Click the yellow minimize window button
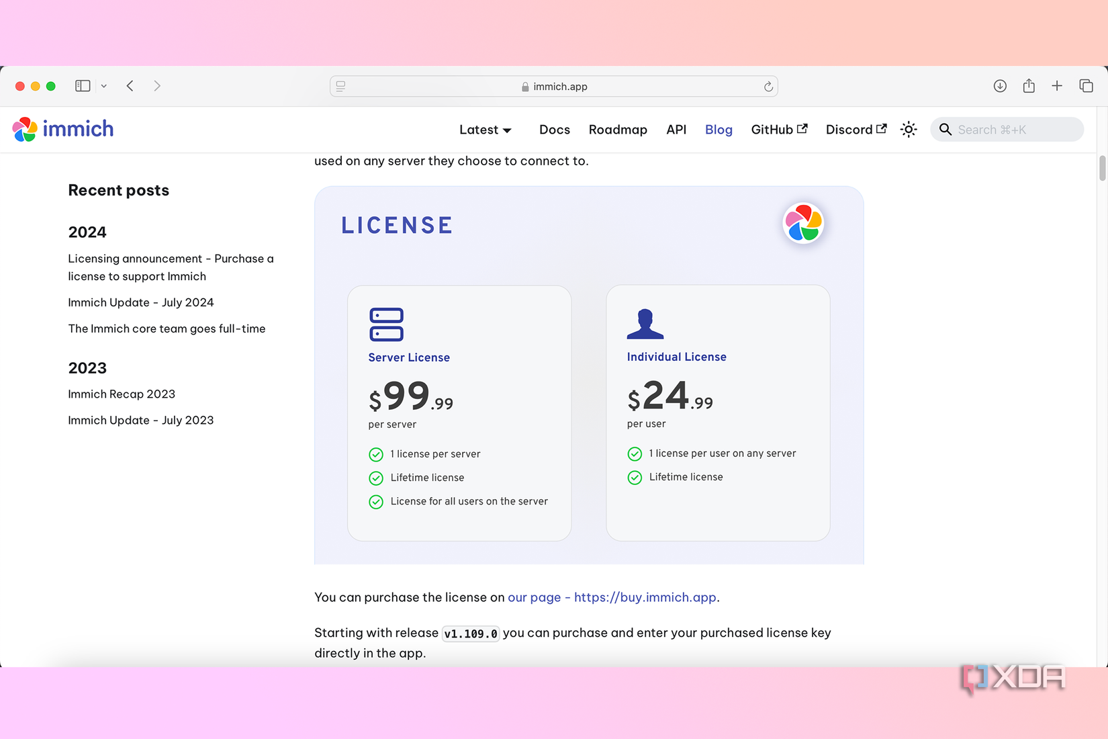1108x739 pixels. click(36, 86)
